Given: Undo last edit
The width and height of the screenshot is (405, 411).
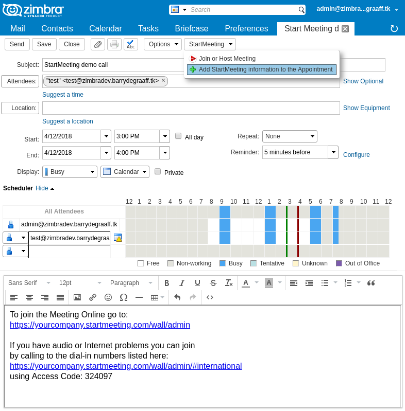Looking at the screenshot, I should click(178, 297).
